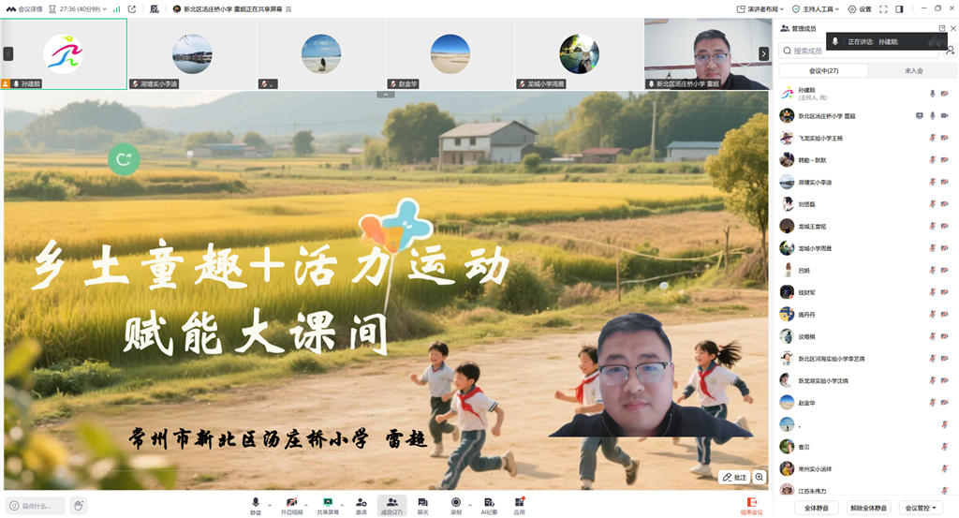Click the pop-out share icon in top bar
Viewport: 959px width, 518px height.
pos(132,9)
